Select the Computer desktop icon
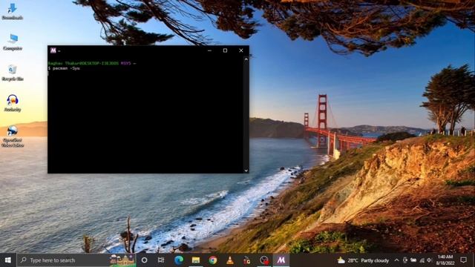This screenshot has height=267, width=475. (13, 42)
